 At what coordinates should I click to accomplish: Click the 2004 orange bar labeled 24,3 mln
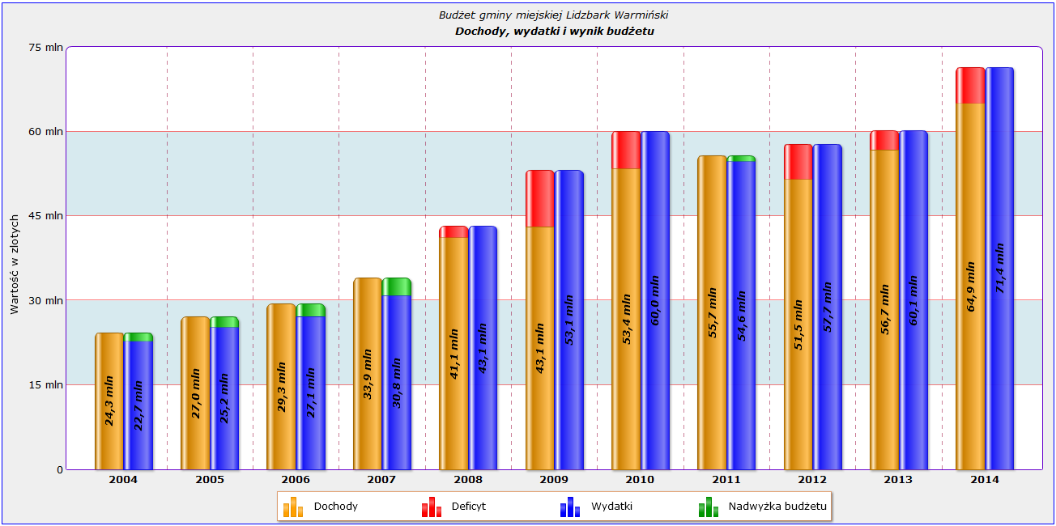pyautogui.click(x=109, y=401)
